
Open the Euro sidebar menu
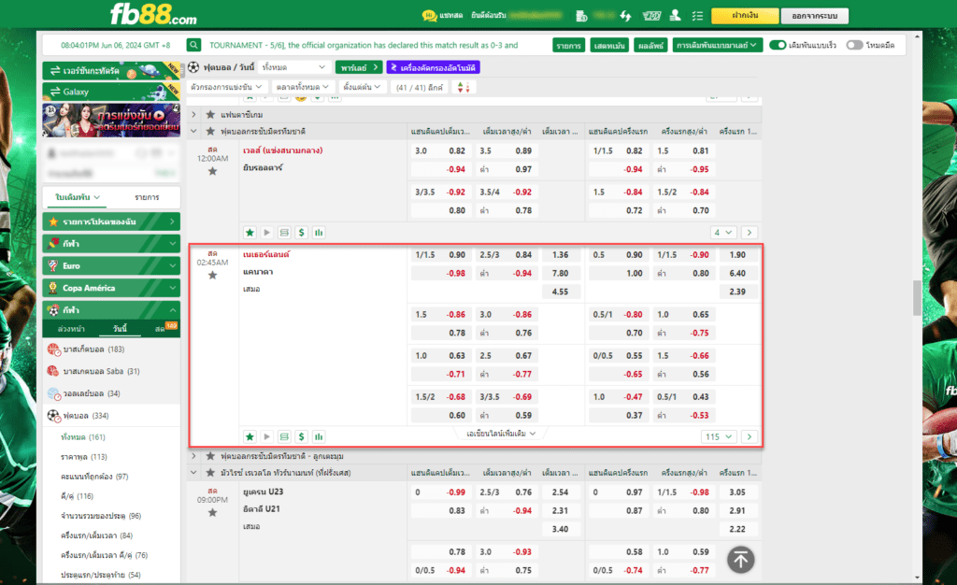[x=112, y=266]
